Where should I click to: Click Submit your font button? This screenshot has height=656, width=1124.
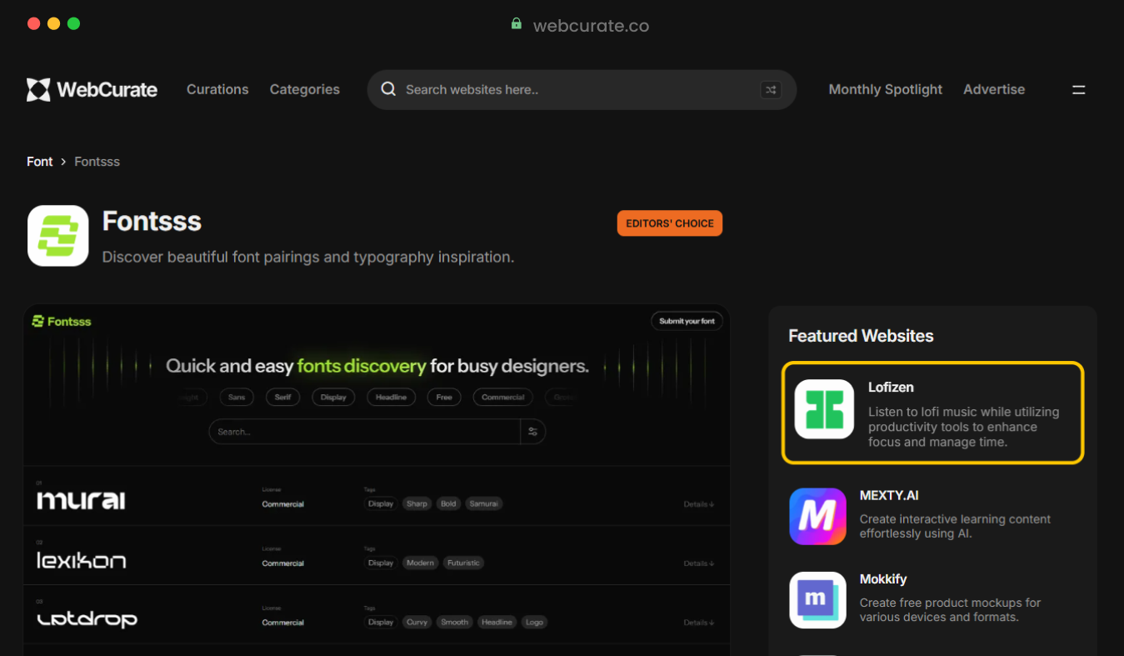[687, 321]
